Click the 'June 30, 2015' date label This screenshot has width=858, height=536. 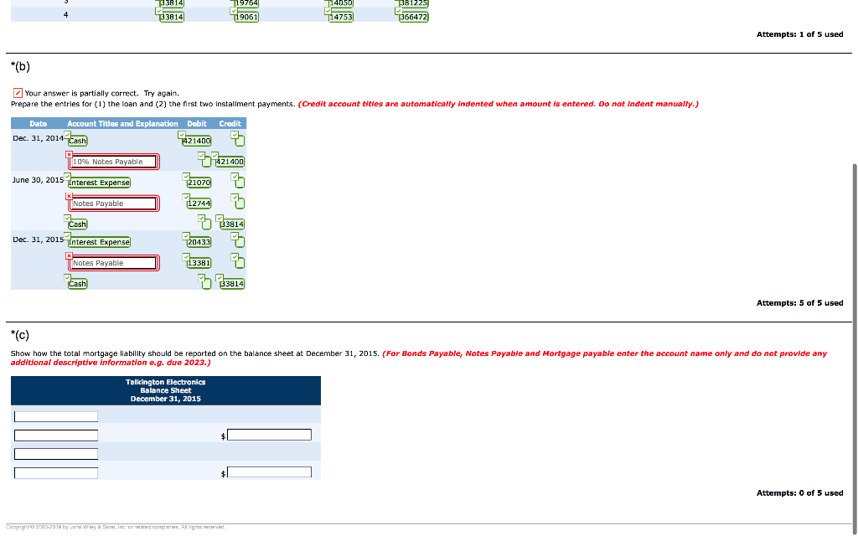(38, 180)
